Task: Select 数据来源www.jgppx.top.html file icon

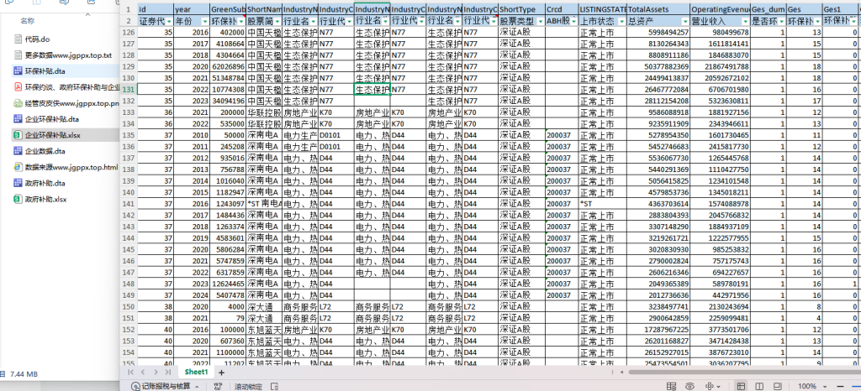Action: point(18,167)
